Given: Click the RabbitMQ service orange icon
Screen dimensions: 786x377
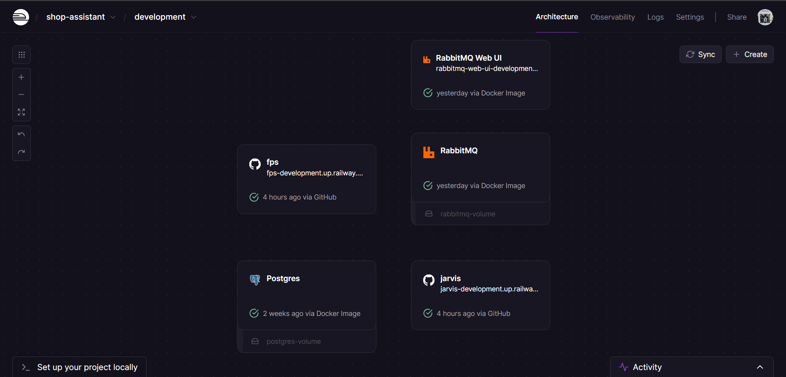Looking at the screenshot, I should tap(429, 152).
